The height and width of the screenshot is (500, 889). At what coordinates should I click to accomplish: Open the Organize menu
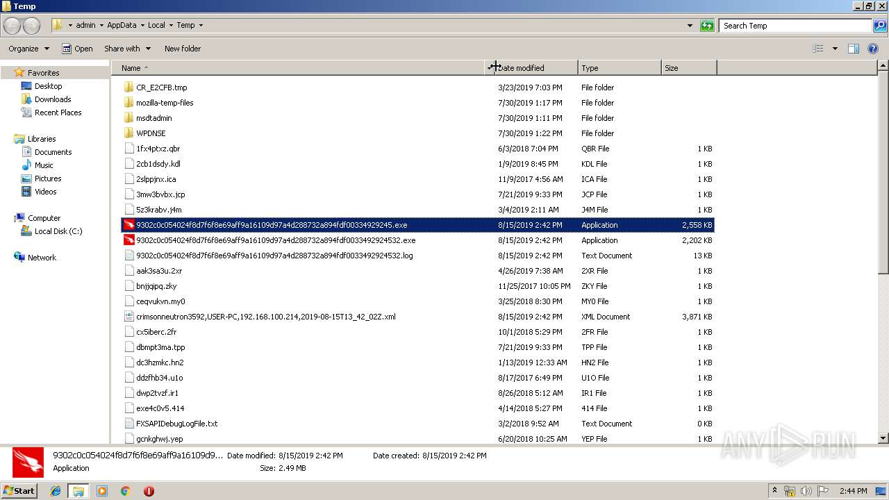(x=28, y=49)
